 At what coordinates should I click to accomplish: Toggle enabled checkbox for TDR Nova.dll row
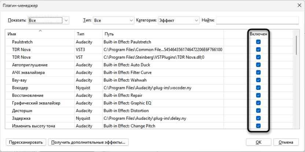coord(258,57)
